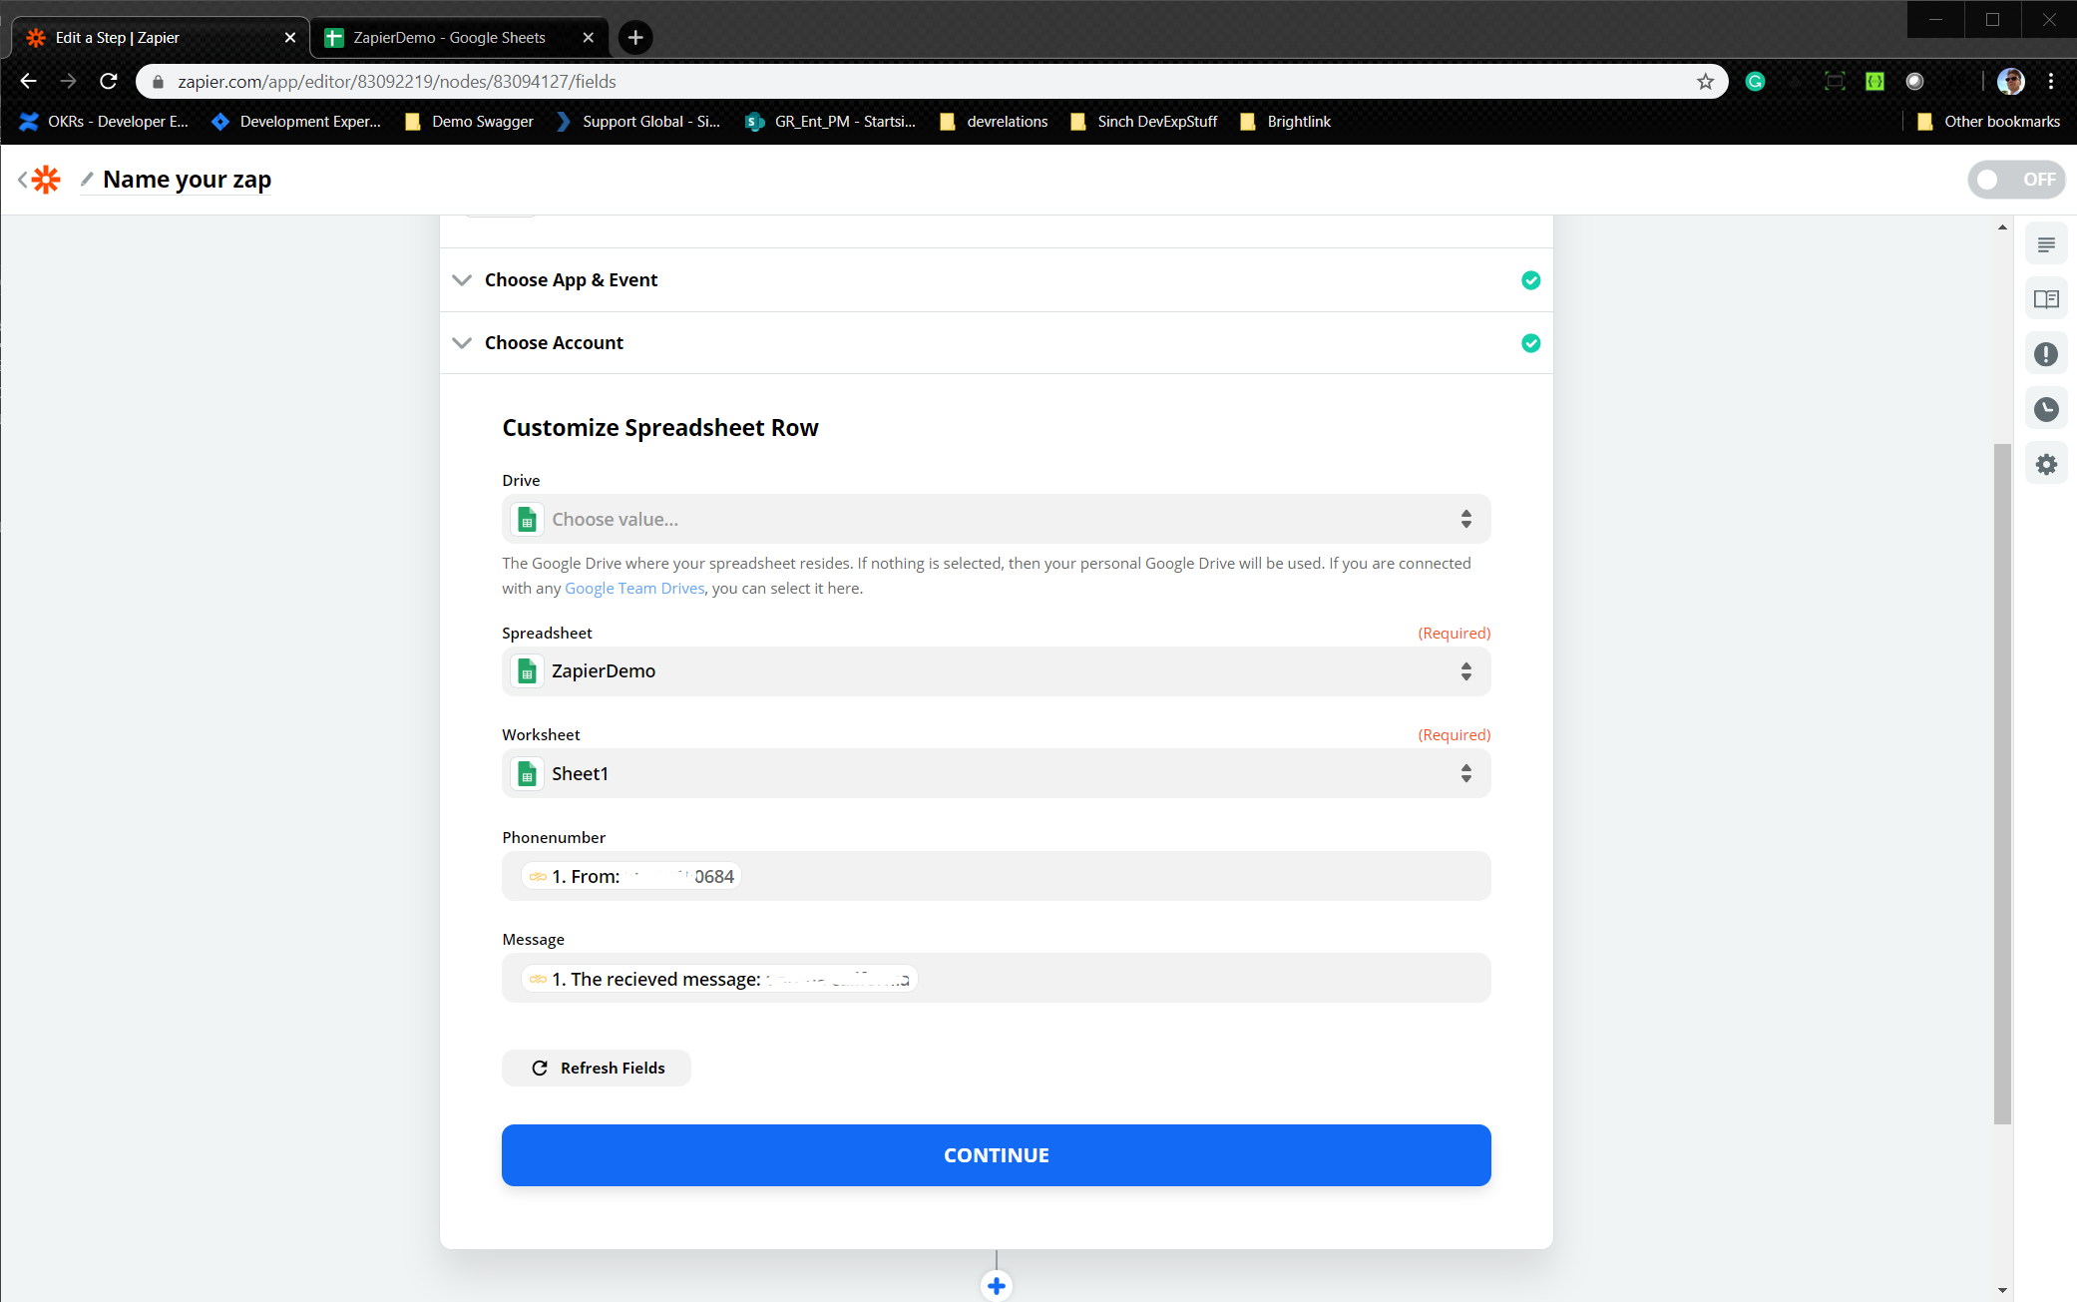
Task: Toggle the zap ON/OFF switch
Action: pos(2016,180)
